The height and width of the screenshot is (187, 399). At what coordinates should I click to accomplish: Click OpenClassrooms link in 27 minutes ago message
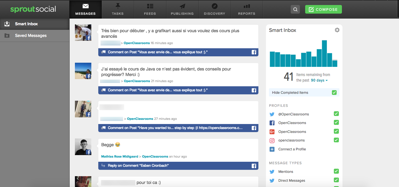pyautogui.click(x=140, y=119)
